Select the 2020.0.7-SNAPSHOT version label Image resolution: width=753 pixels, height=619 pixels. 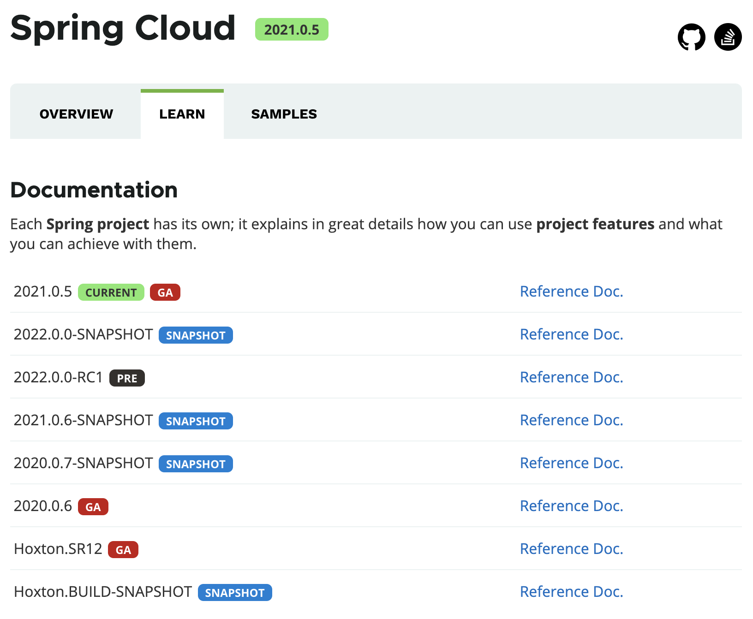(x=84, y=463)
